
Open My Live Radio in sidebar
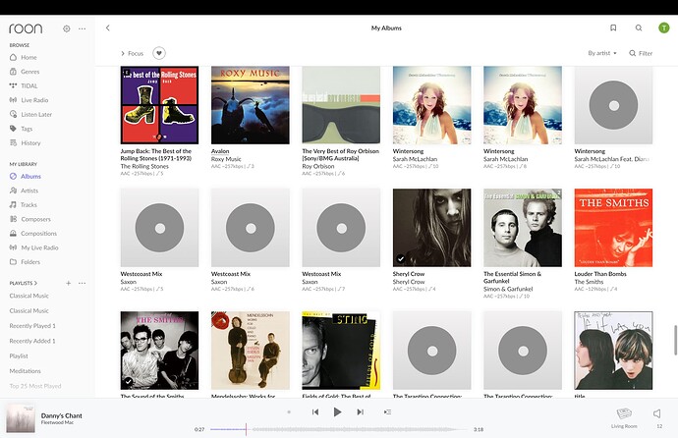click(34, 247)
